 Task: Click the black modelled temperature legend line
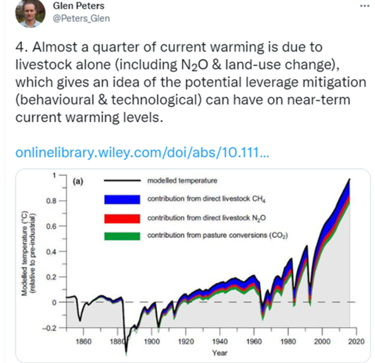122,180
